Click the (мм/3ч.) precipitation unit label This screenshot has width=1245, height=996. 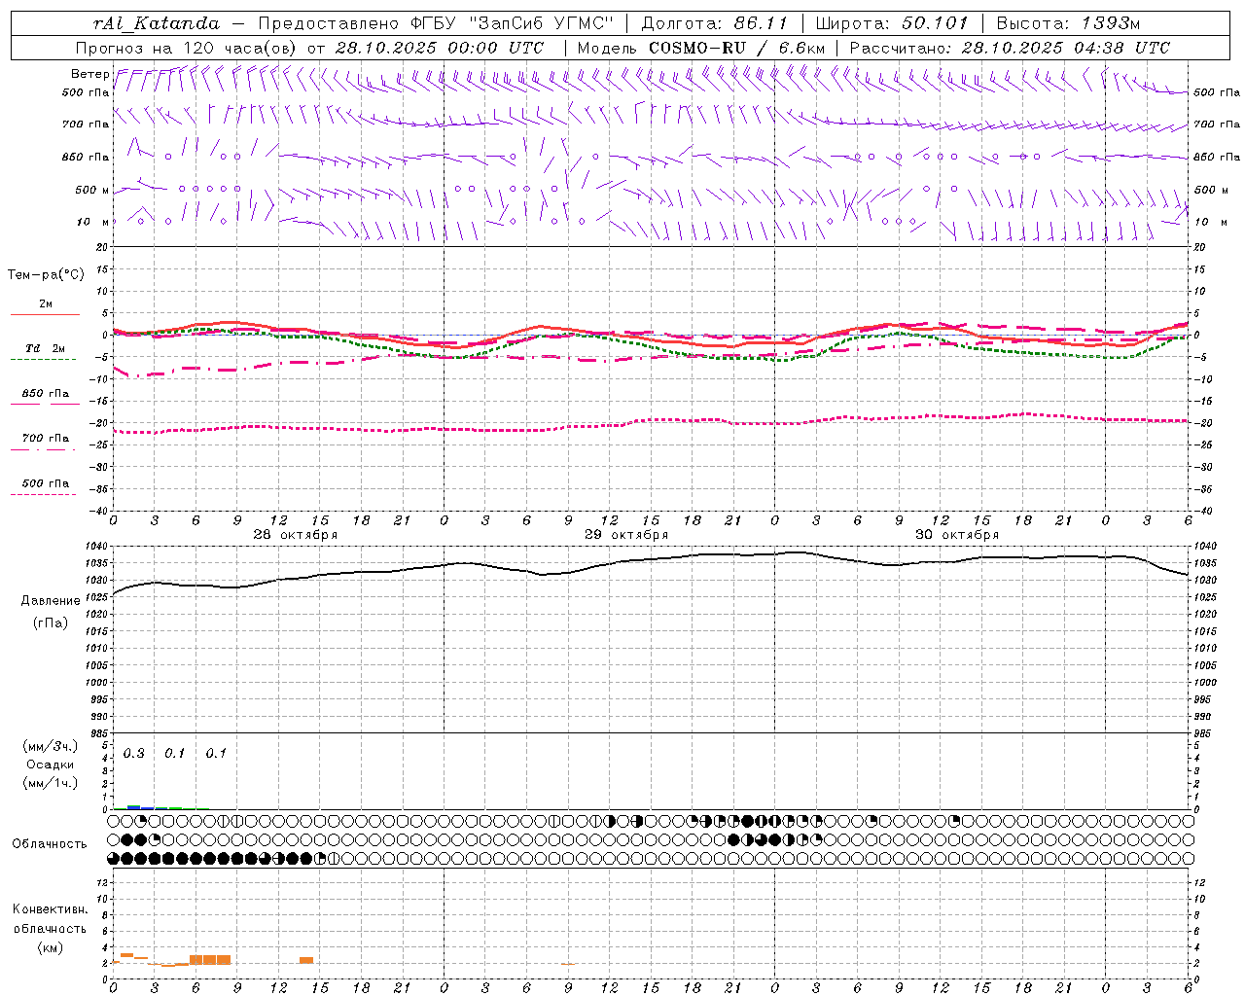click(51, 746)
